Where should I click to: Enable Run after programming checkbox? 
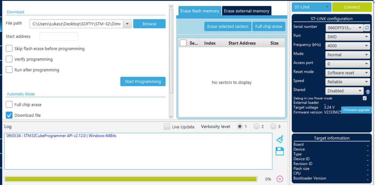click(x=9, y=70)
